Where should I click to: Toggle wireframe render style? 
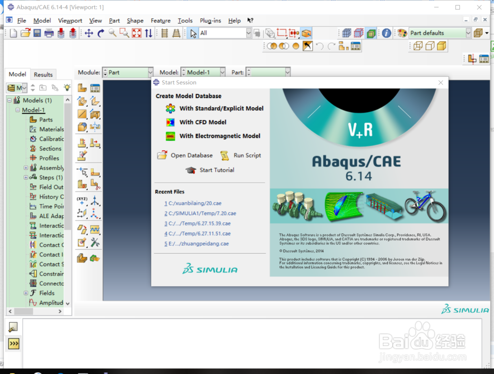point(347,33)
